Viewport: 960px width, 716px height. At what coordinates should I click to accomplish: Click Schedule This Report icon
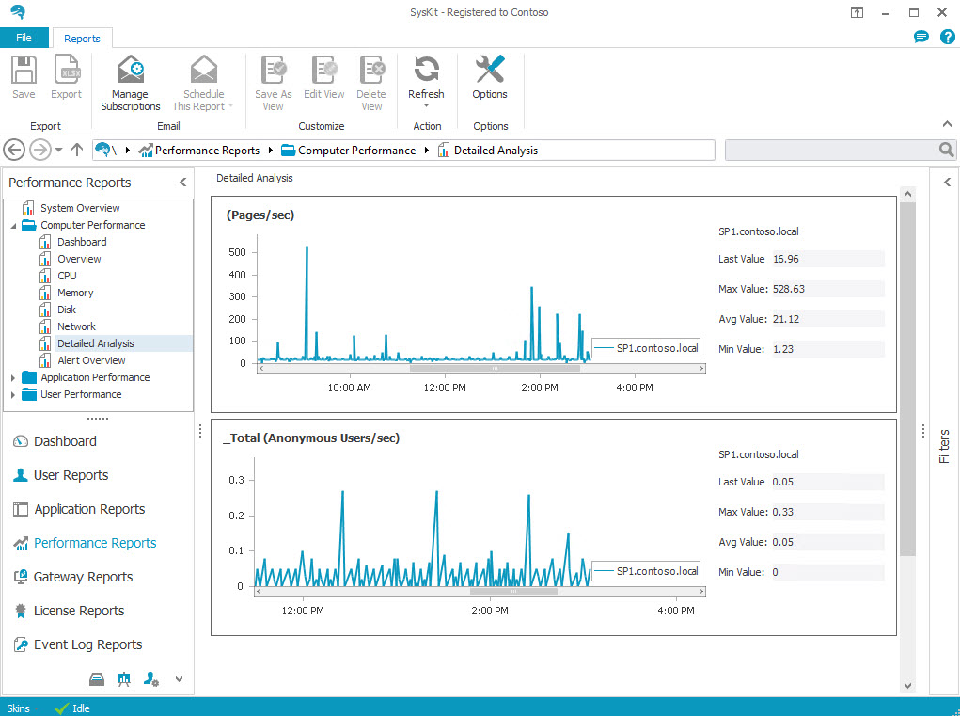204,69
